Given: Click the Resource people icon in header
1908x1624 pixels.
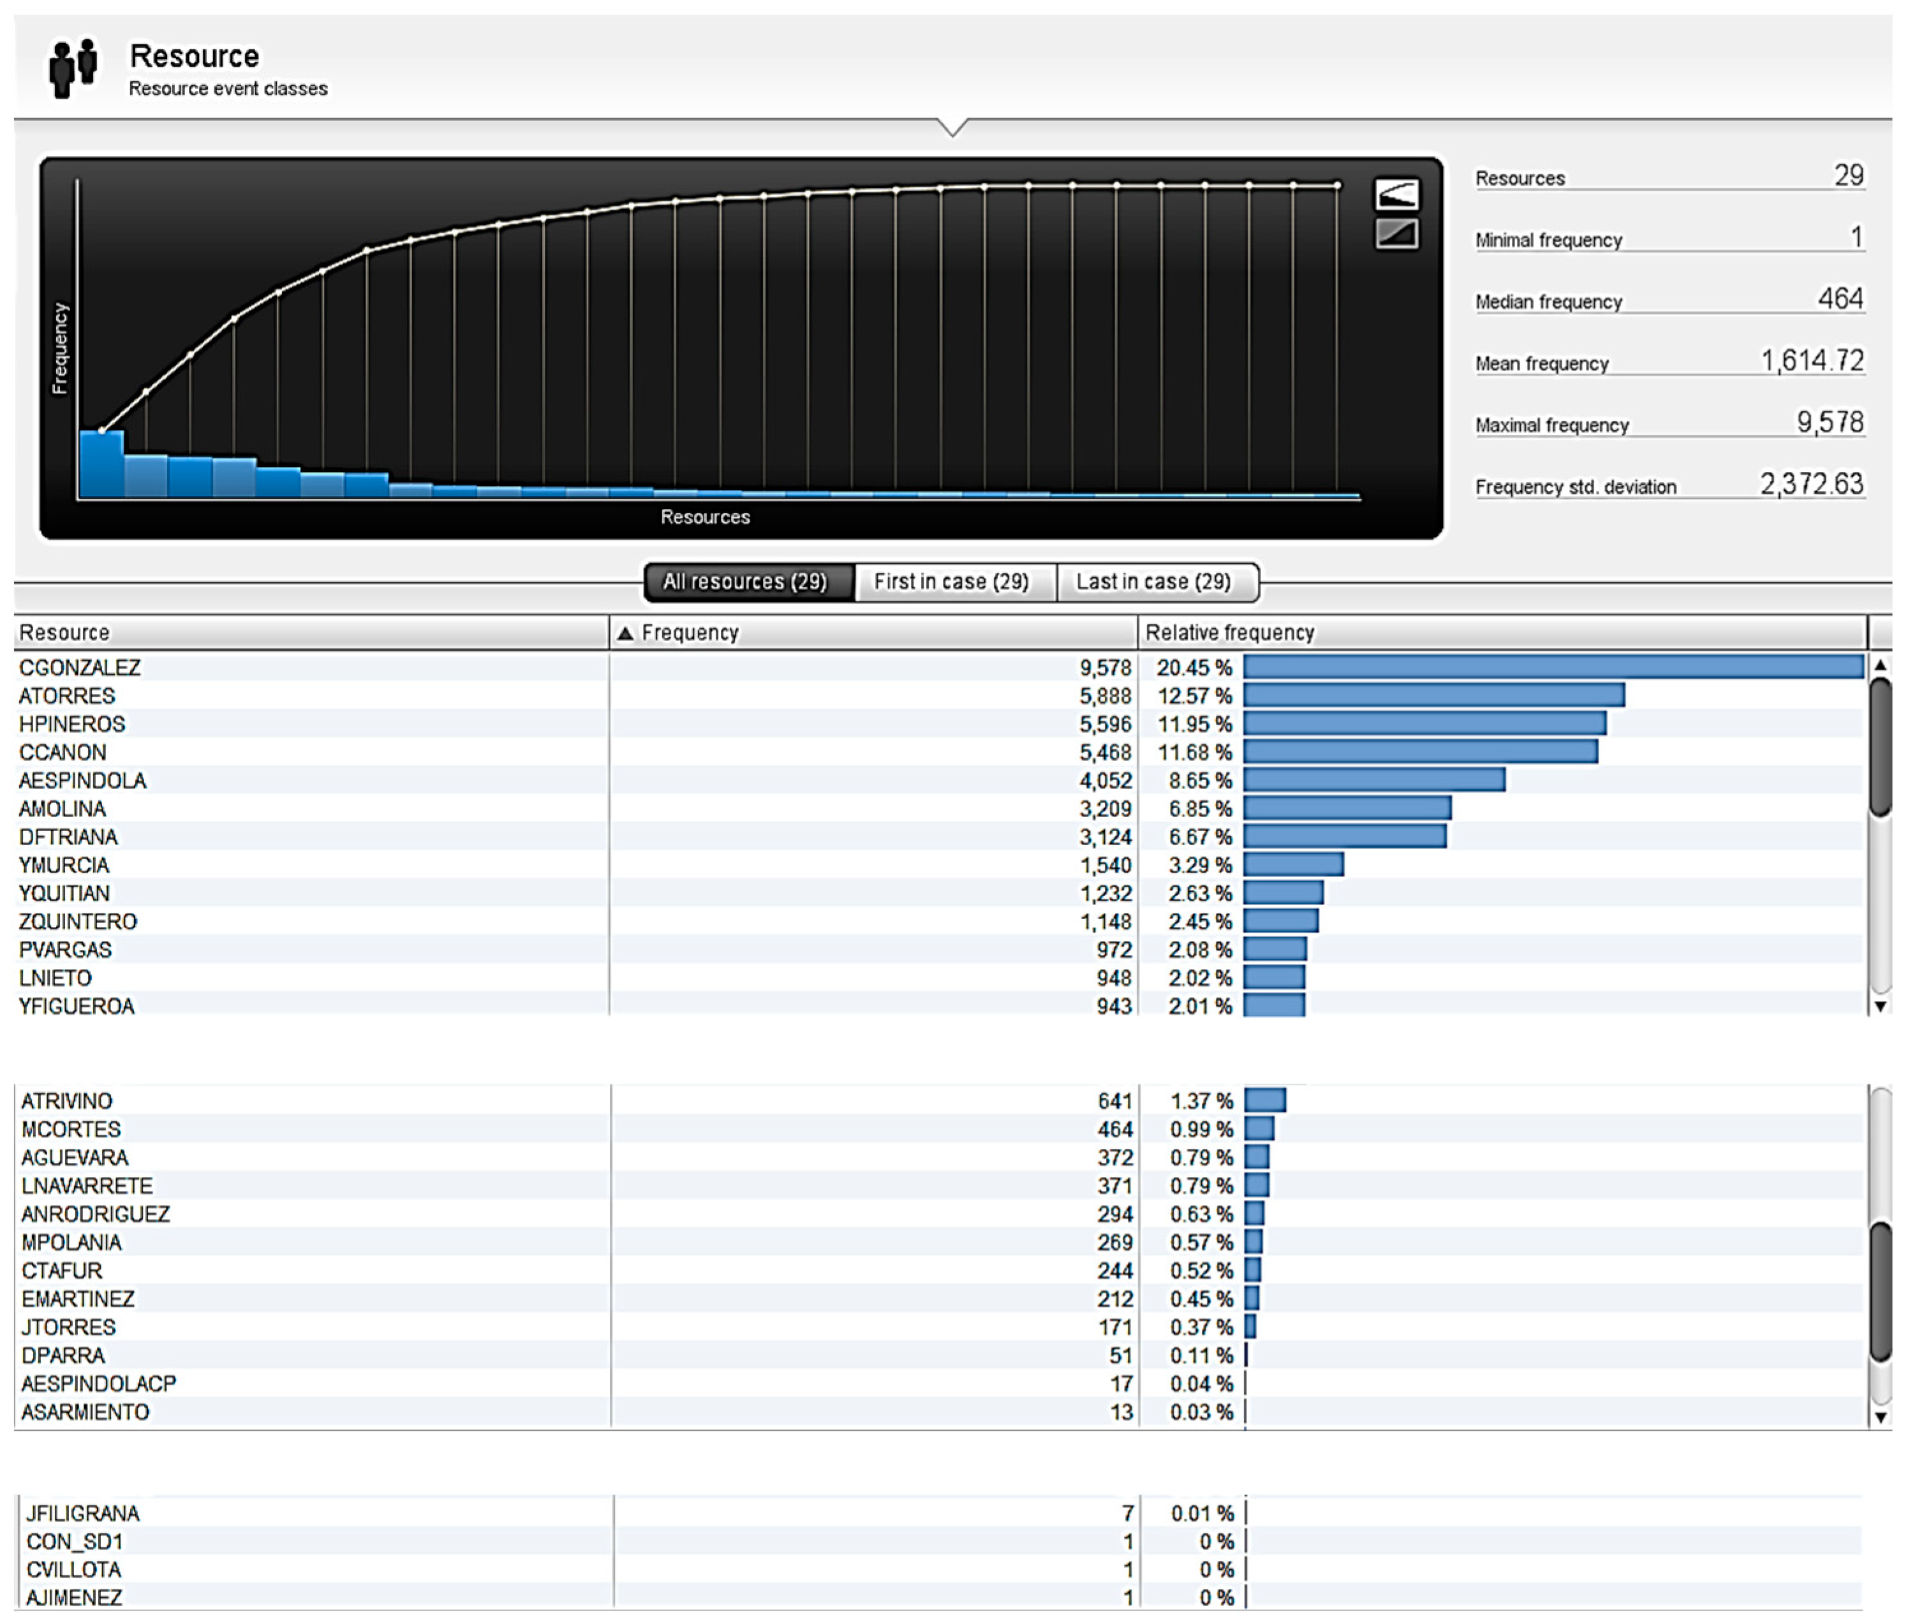Looking at the screenshot, I should tap(73, 67).
